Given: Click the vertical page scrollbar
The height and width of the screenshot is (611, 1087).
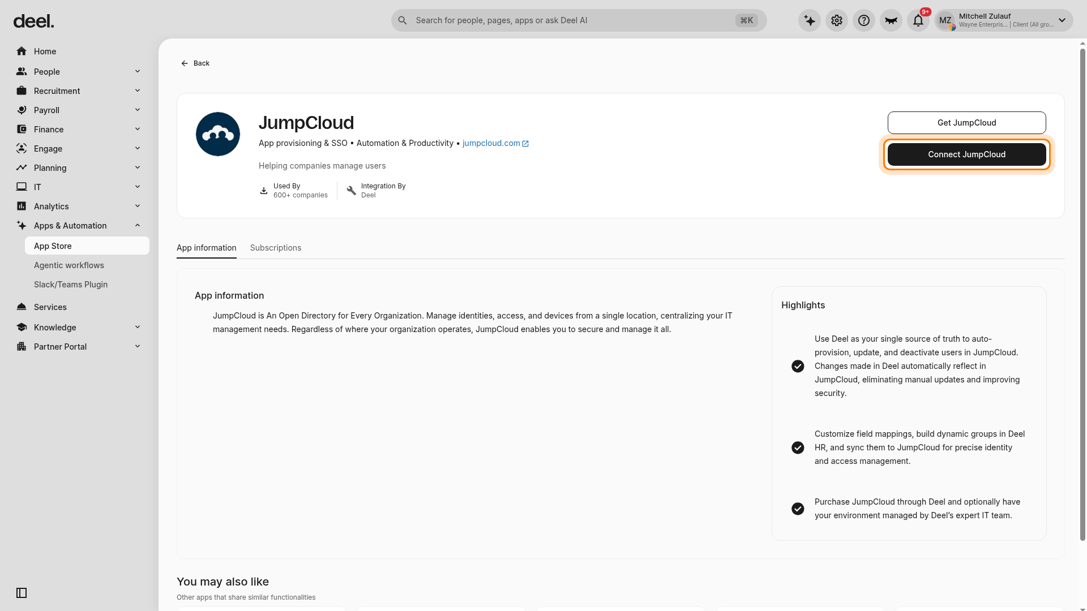Looking at the screenshot, I should point(1083,294).
